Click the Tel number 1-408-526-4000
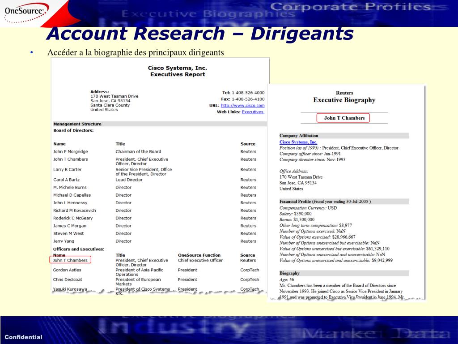458x344 pixels. click(248, 92)
